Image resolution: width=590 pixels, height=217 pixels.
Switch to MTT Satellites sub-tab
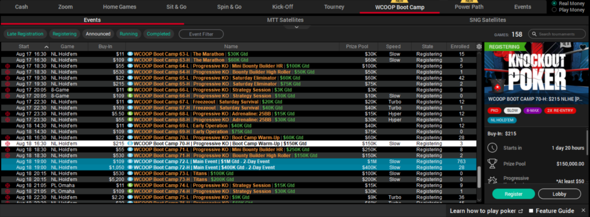(x=285, y=20)
